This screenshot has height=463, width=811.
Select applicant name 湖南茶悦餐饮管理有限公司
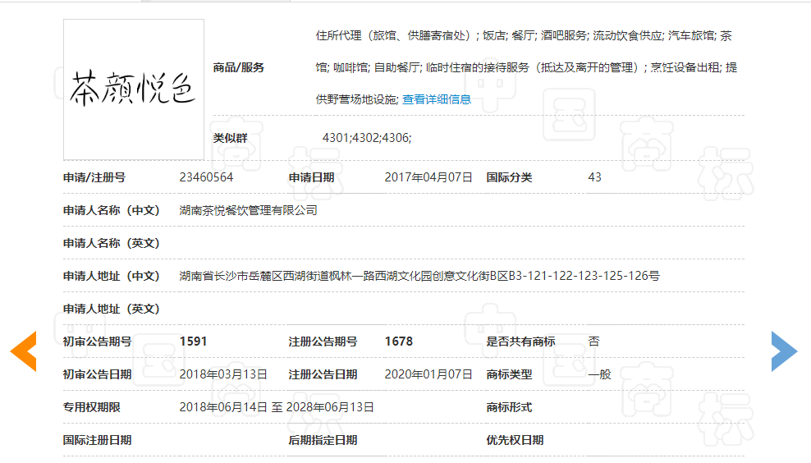[248, 210]
